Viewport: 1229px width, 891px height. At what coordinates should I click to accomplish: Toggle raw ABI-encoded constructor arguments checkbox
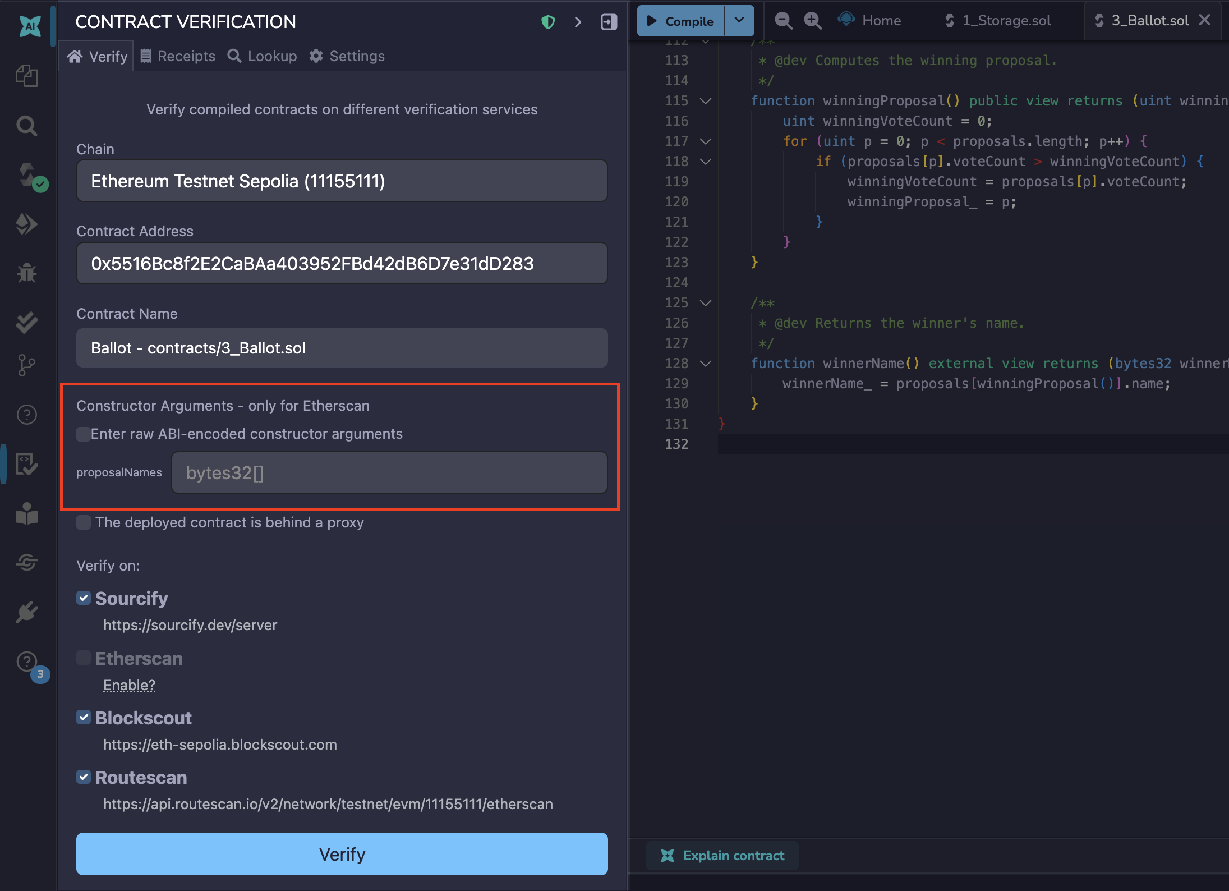(84, 434)
